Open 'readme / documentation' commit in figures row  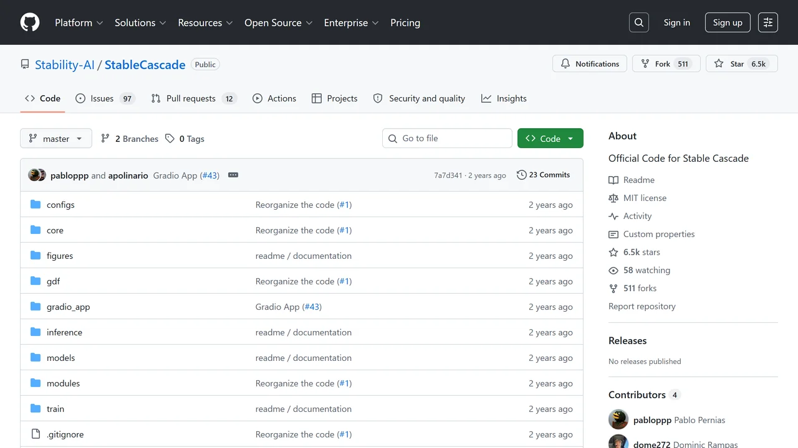pyautogui.click(x=304, y=256)
